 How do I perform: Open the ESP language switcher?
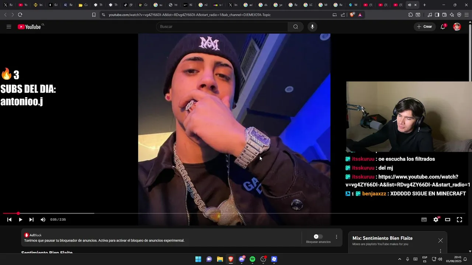click(x=425, y=259)
